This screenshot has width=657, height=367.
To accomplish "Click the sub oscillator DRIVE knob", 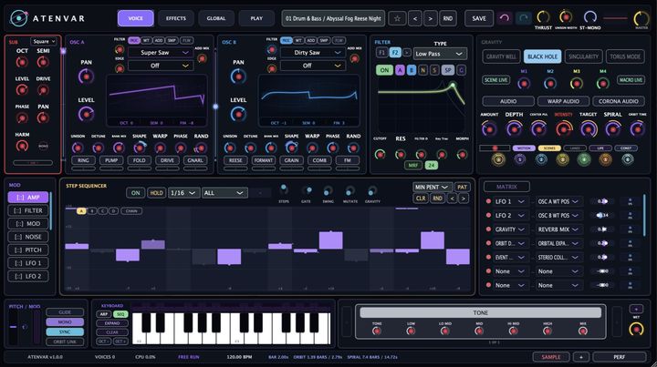I will click(x=43, y=90).
